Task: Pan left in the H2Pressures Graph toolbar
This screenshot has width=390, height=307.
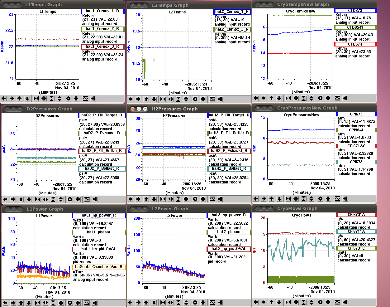Action: [x=131, y=199]
